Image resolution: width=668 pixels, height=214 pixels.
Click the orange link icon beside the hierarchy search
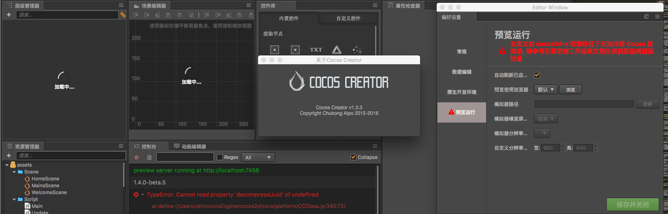click(x=123, y=15)
